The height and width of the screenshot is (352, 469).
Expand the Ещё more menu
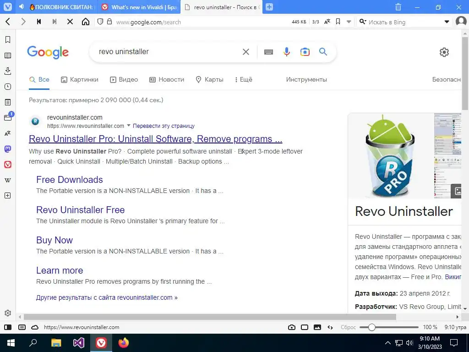(x=244, y=79)
